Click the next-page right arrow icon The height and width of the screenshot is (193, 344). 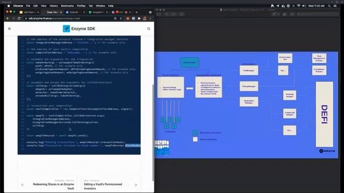click(135, 185)
